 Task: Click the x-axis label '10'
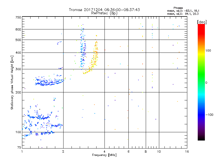159,152
